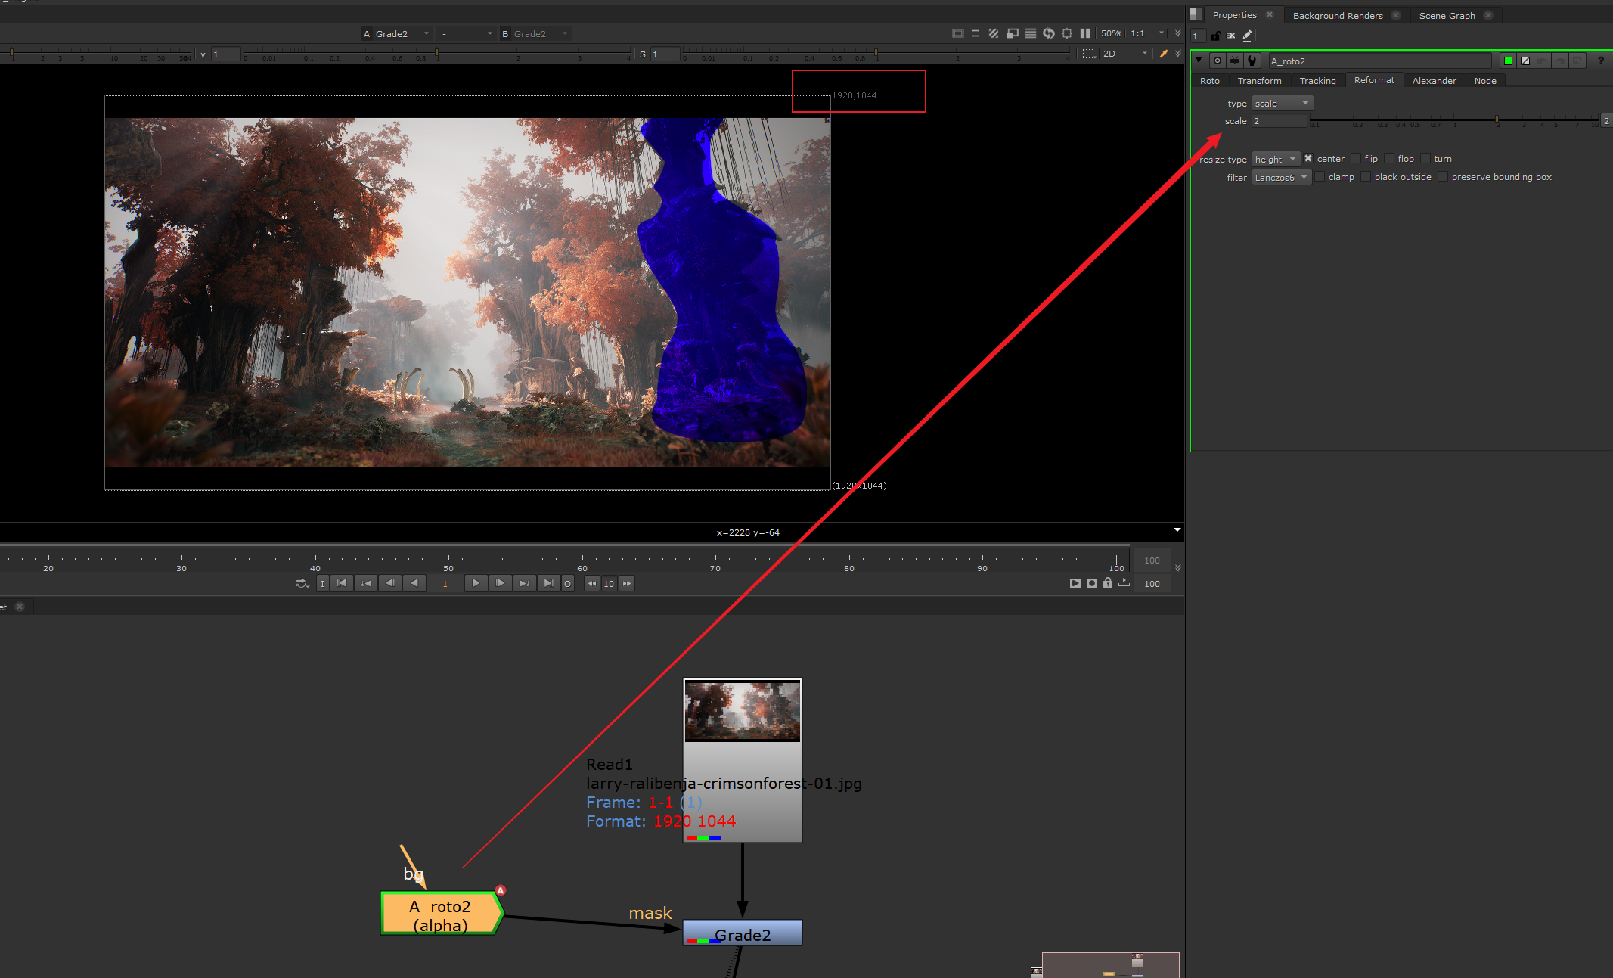
Task: Click the pencil edit icon in Properties toolbar
Action: point(1248,36)
